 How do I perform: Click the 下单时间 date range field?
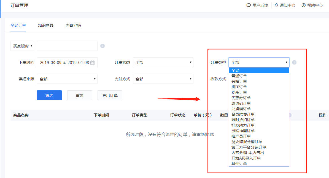coord(67,62)
